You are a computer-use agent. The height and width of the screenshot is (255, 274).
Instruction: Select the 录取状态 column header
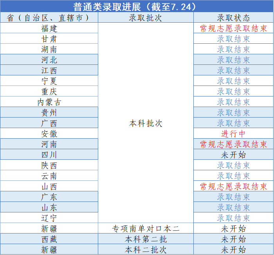(x=233, y=18)
